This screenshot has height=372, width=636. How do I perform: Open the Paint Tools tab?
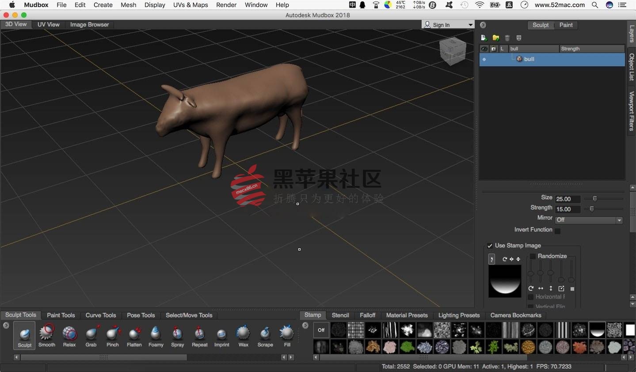[x=61, y=315]
